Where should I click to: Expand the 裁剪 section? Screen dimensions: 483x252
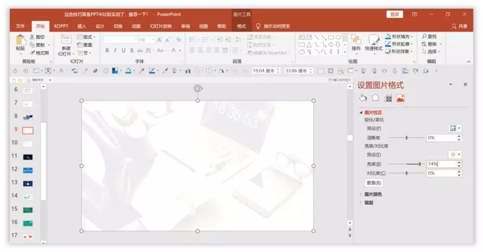[x=361, y=203]
